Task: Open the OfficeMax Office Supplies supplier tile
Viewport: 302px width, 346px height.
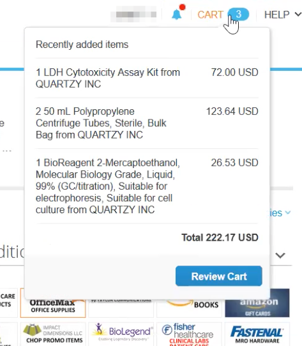Action: click(x=53, y=306)
